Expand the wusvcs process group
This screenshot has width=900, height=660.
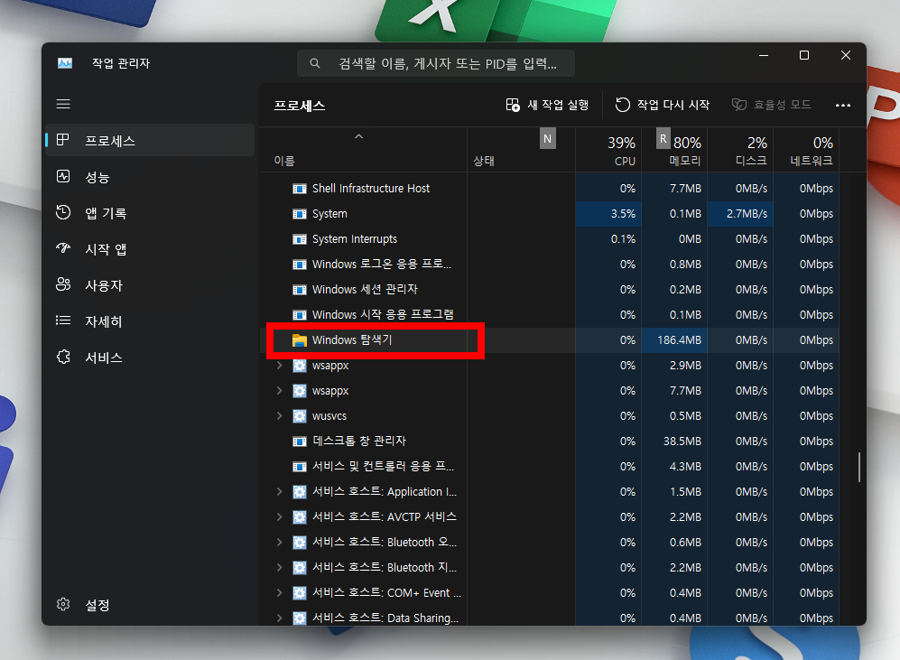pyautogui.click(x=280, y=416)
